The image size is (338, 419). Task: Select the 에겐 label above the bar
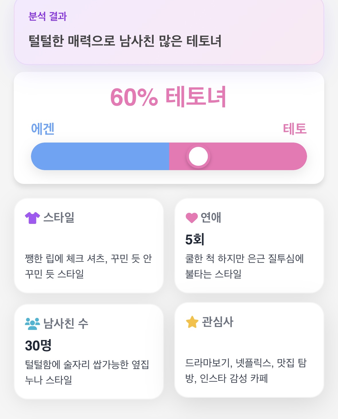[x=43, y=129]
